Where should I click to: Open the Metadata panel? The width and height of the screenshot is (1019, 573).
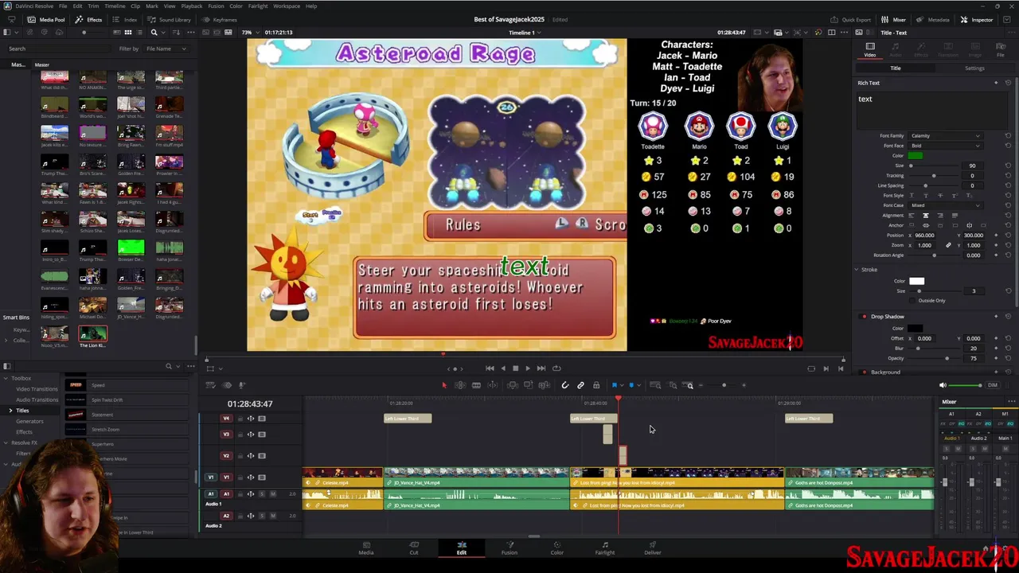pos(933,19)
